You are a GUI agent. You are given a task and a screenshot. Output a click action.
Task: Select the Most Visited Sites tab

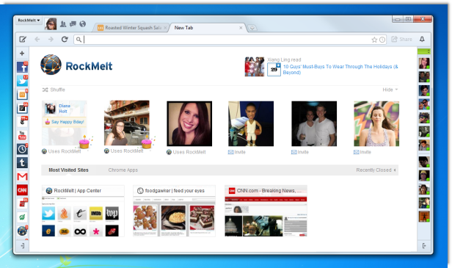[x=68, y=170]
